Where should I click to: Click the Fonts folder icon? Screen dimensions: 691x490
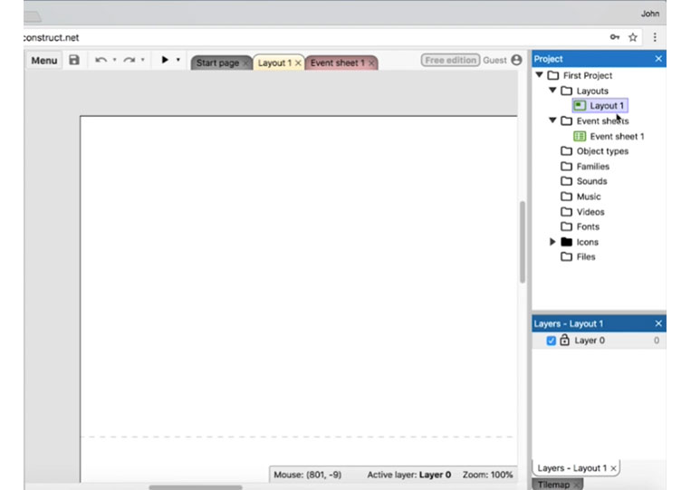[x=566, y=226]
